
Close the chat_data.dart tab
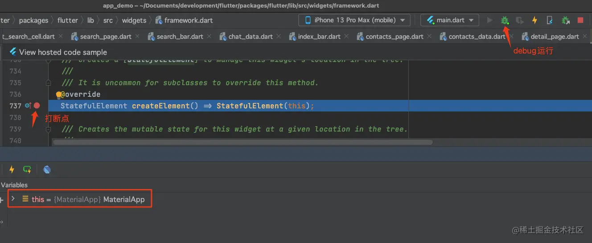pos(279,36)
